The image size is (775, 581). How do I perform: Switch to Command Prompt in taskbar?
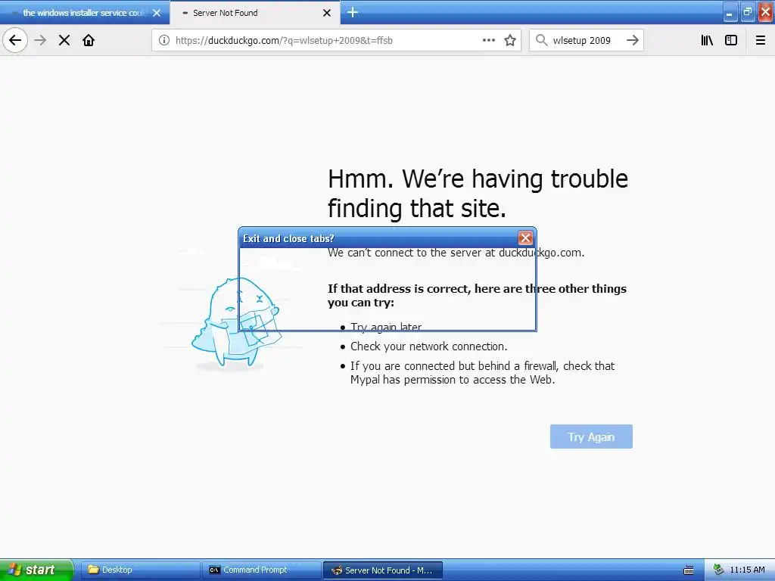(x=261, y=570)
